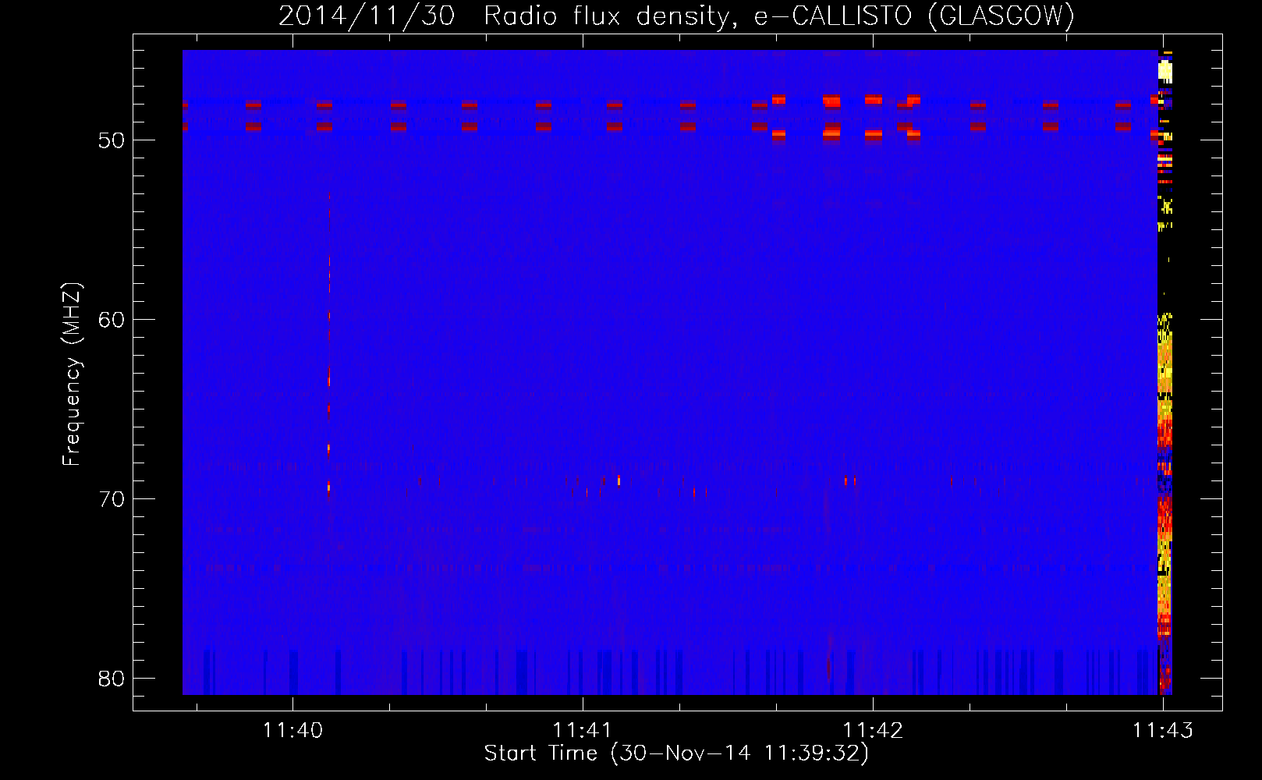Screen dimensions: 1262x780
Task: Click the 70 MHz tick label
Action: 112,499
